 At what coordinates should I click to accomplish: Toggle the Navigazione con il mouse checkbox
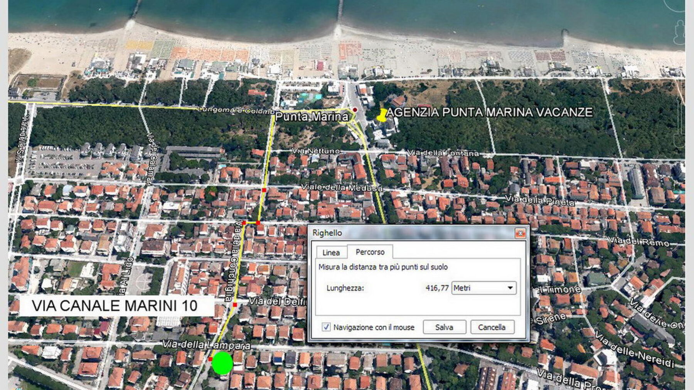point(326,327)
